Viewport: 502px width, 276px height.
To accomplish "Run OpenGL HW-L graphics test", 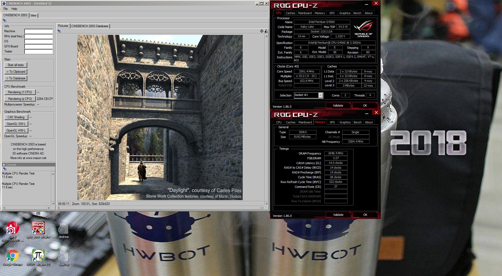I will coord(16,131).
